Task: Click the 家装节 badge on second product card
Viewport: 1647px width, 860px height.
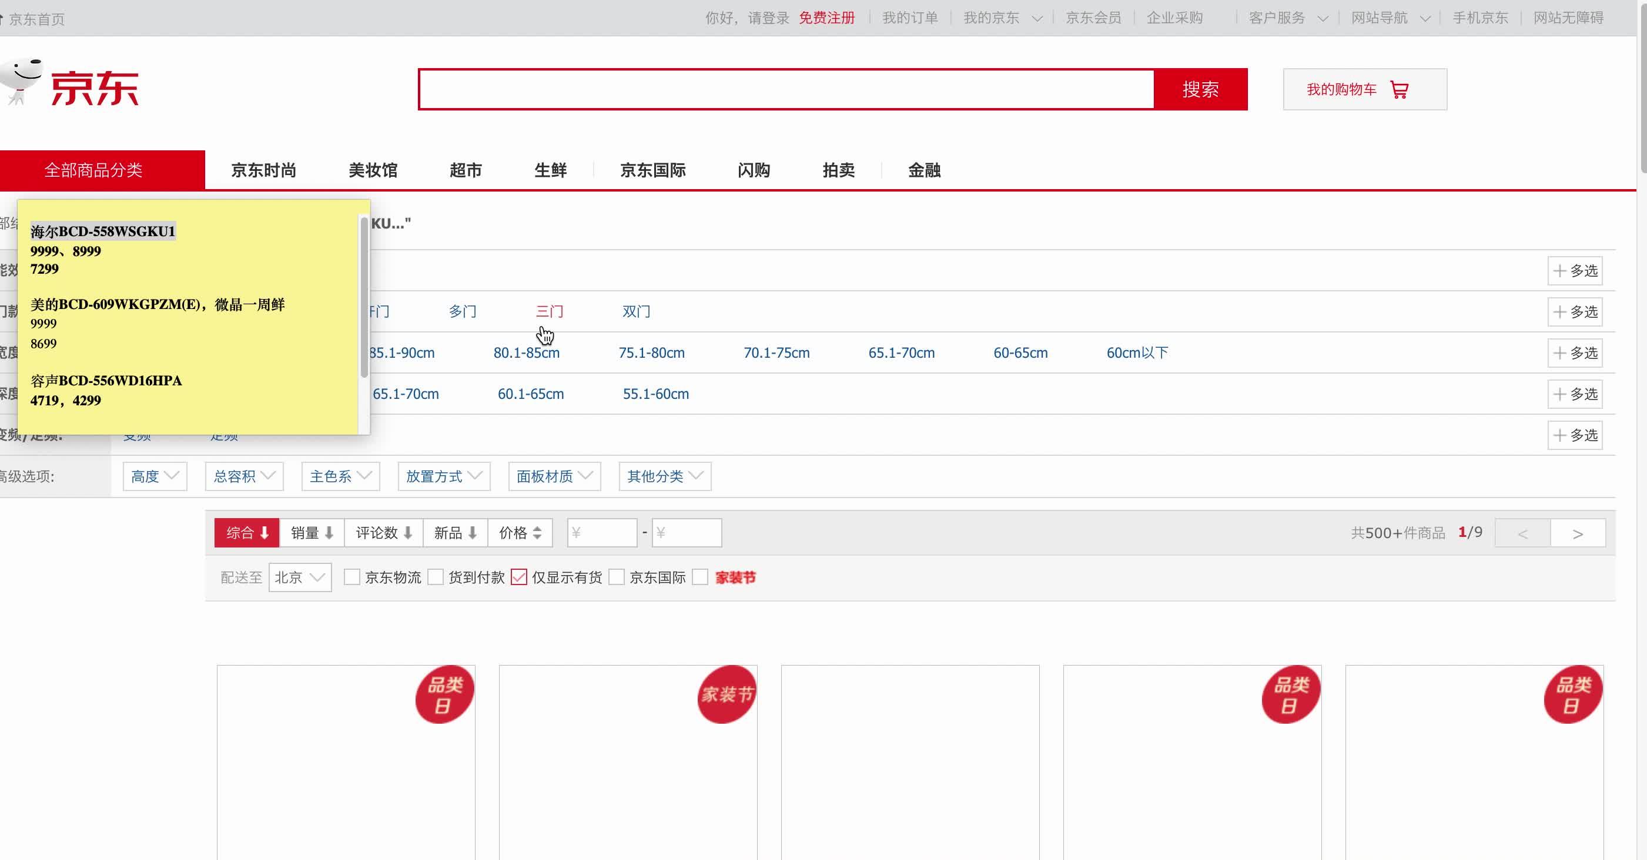Action: pos(727,694)
